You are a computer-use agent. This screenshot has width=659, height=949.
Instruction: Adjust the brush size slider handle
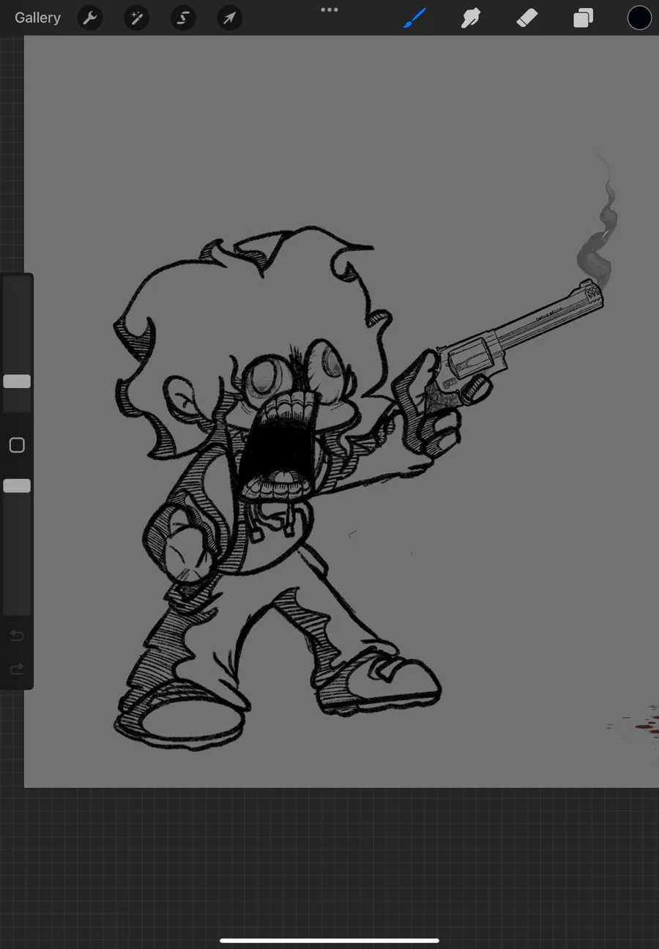[17, 382]
